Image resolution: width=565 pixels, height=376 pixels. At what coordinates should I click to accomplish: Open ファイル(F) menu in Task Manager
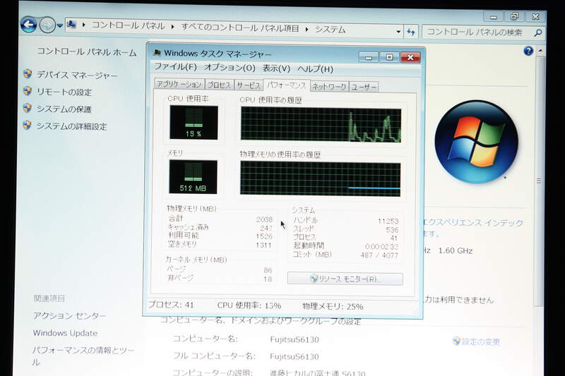click(x=175, y=67)
